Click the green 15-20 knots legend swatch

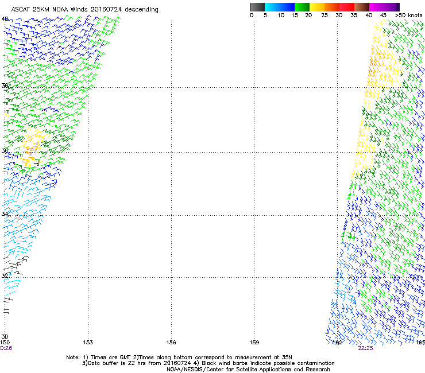[x=302, y=7]
